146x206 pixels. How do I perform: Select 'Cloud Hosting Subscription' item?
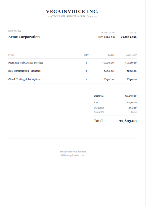(x=24, y=79)
